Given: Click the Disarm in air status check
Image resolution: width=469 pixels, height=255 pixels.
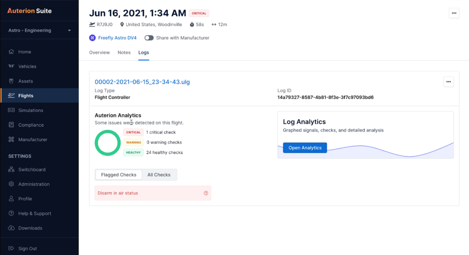Looking at the screenshot, I should [153, 193].
